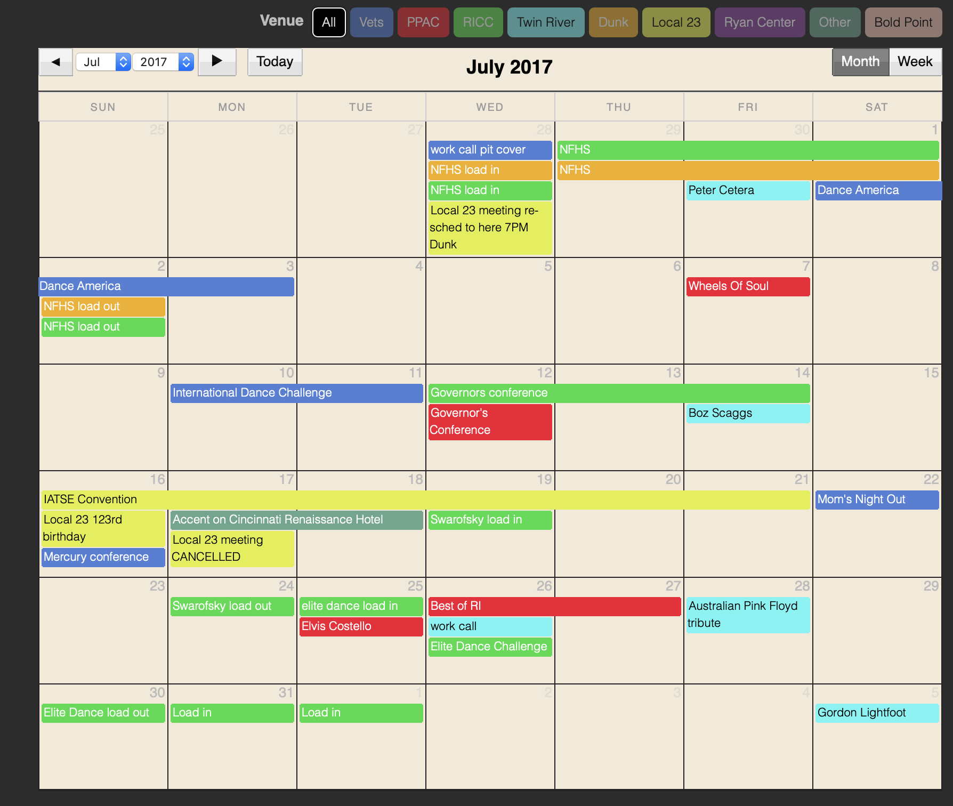Open the 2017 year dropdown
This screenshot has height=806, width=953.
(163, 62)
